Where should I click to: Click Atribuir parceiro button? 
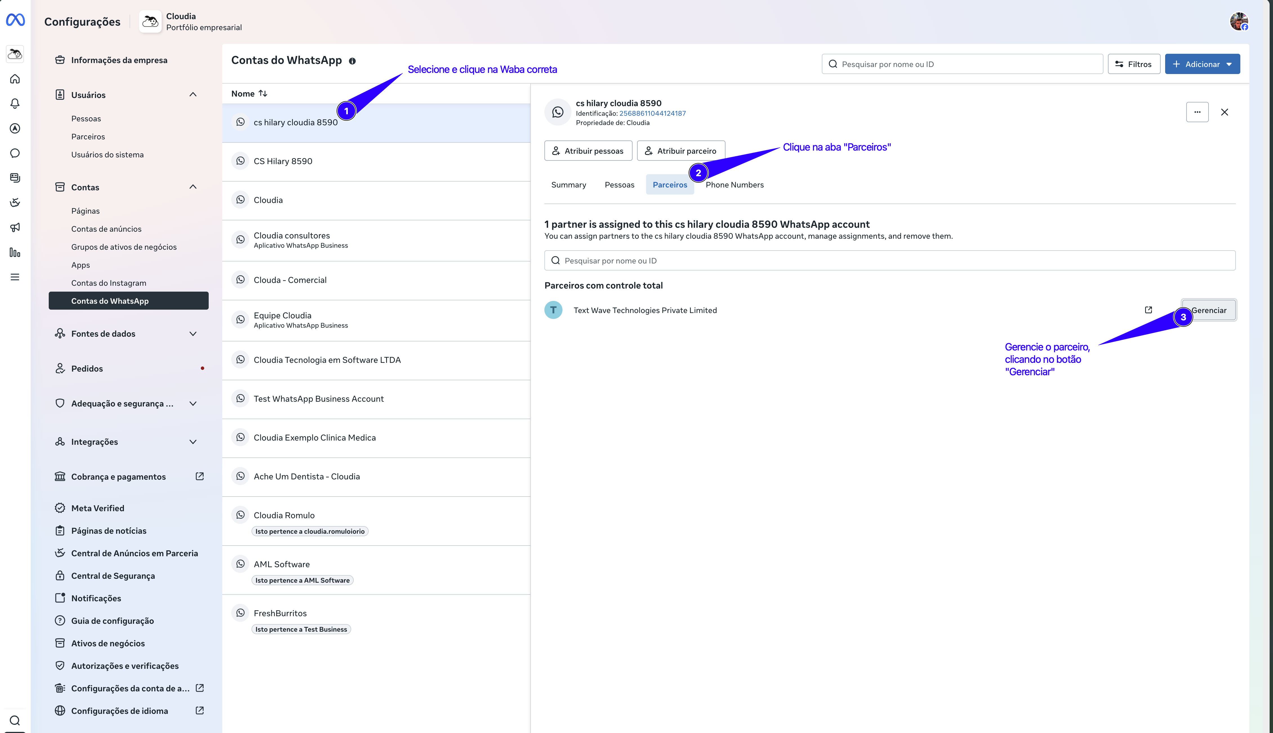tap(681, 151)
